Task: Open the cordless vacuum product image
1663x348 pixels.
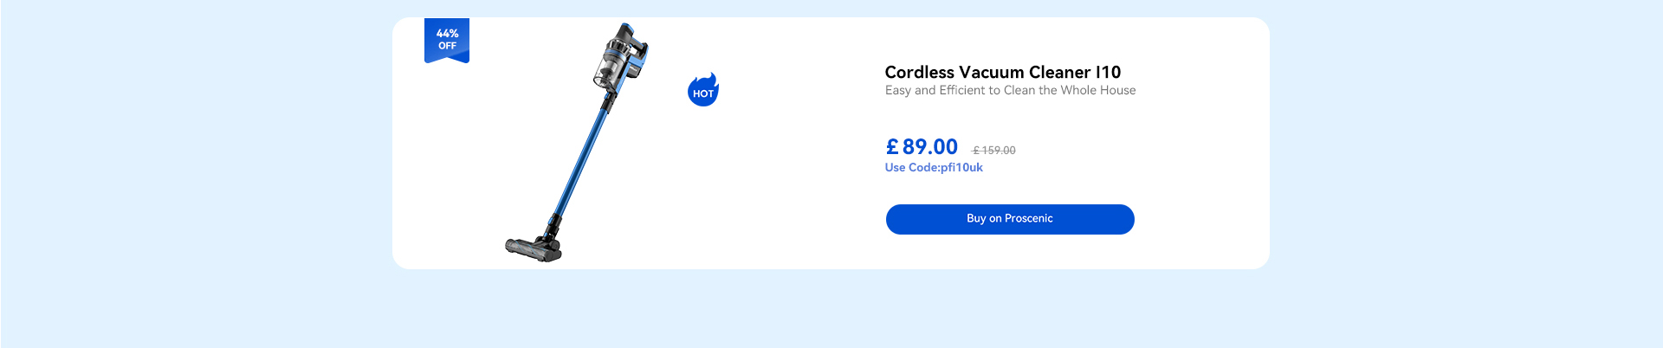Action: coord(577,143)
